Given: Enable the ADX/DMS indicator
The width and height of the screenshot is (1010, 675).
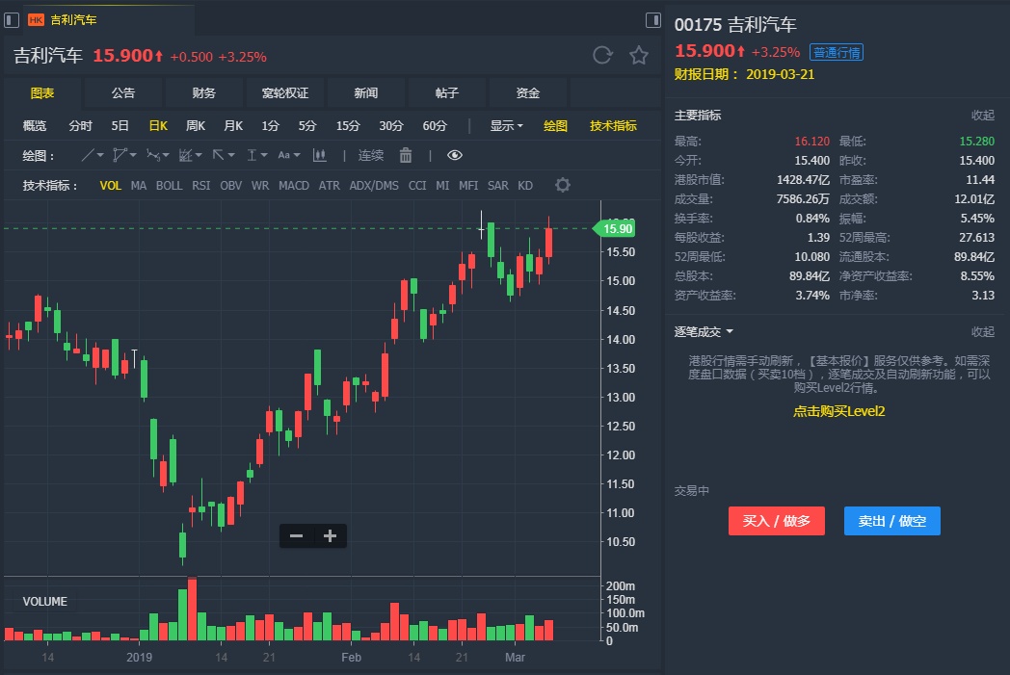Looking at the screenshot, I should click(x=374, y=185).
